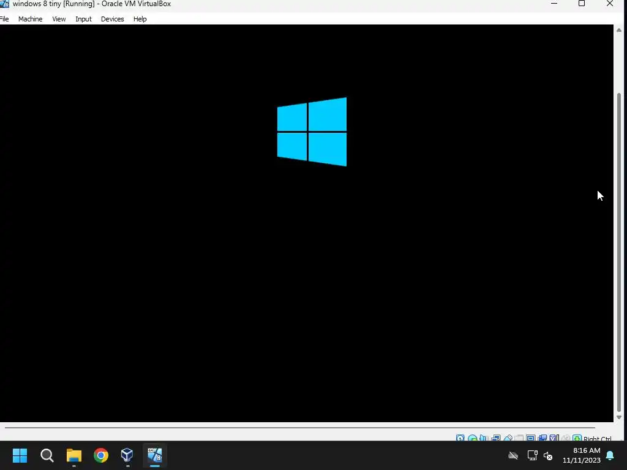The height and width of the screenshot is (470, 627).
Task: Close the VirtualBox VM window
Action: tap(610, 4)
